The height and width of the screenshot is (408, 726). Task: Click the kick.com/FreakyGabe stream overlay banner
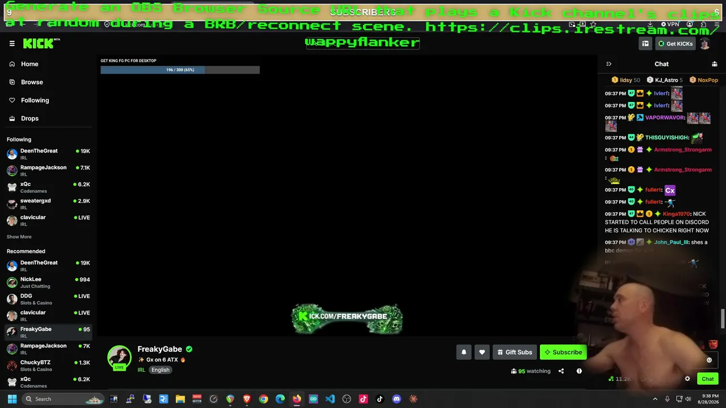coord(347,318)
